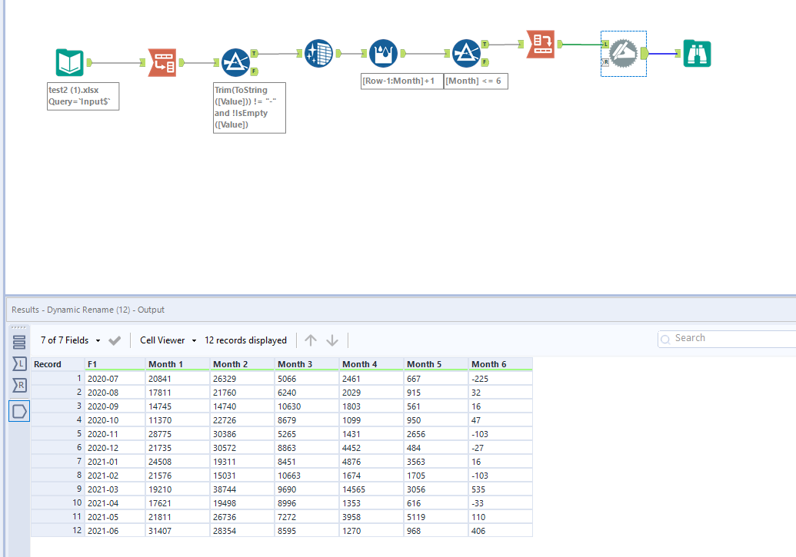Viewport: 796px width, 557px height.
Task: Open the Browse tool at the workflow end
Action: [696, 54]
